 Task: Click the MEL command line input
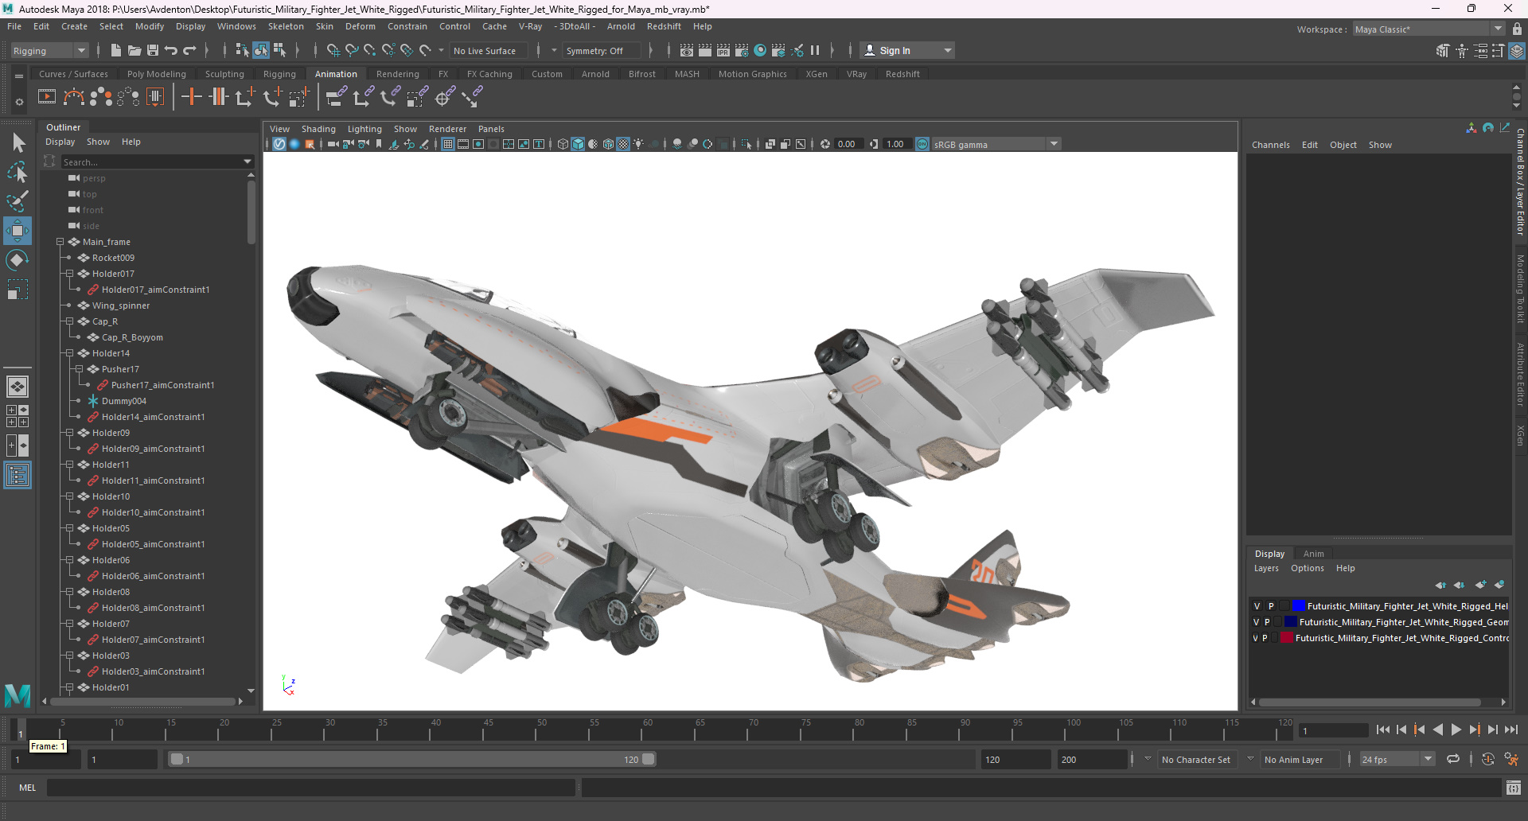click(x=310, y=788)
